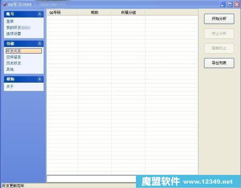Select the 历史好友 function
The width and height of the screenshot is (241, 188).
tap(13, 63)
